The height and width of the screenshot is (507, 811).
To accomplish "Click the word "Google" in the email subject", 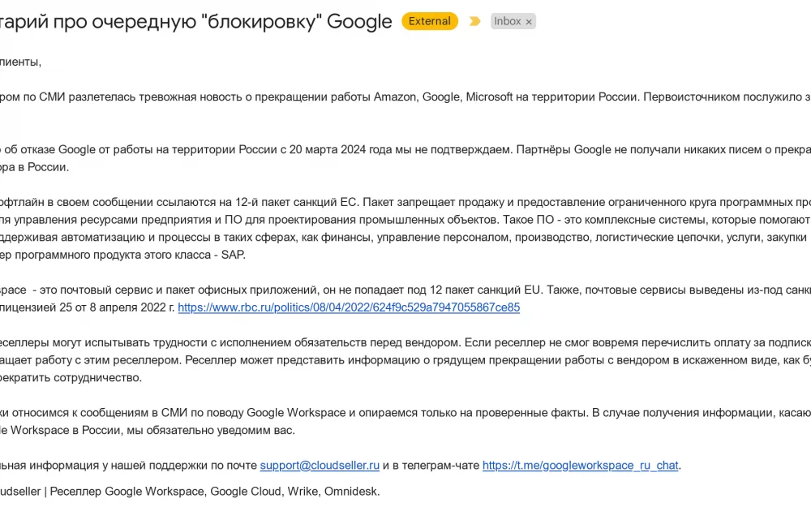I will [x=359, y=21].
